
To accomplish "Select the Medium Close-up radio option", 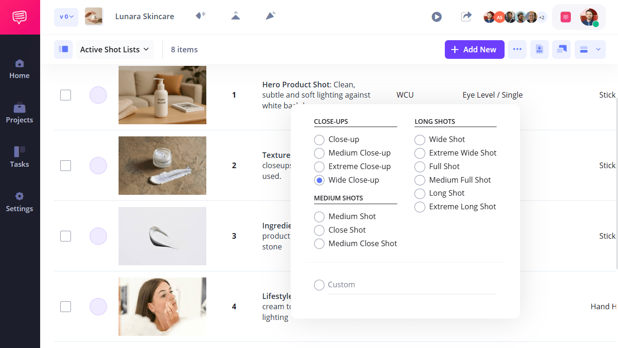I will [319, 153].
